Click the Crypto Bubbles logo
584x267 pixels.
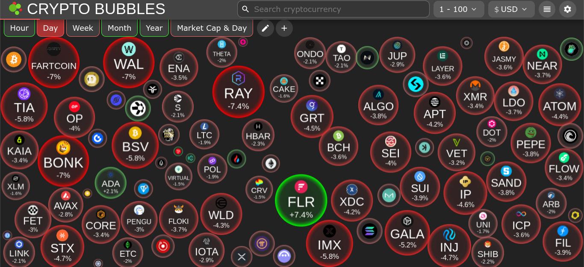(15, 9)
